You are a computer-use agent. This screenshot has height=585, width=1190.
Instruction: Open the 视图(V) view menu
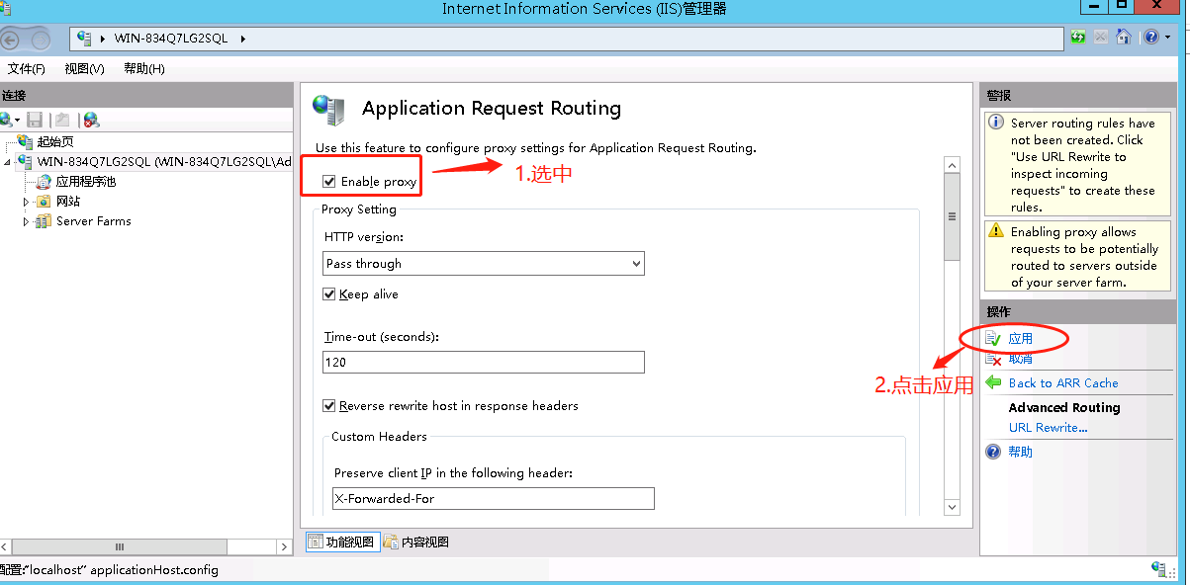(84, 68)
